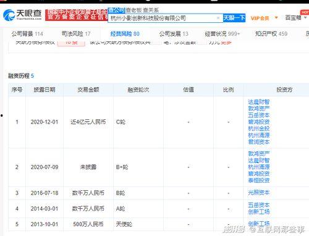Open the 经营风险 80 tab
The image size is (309, 236).
(125, 33)
